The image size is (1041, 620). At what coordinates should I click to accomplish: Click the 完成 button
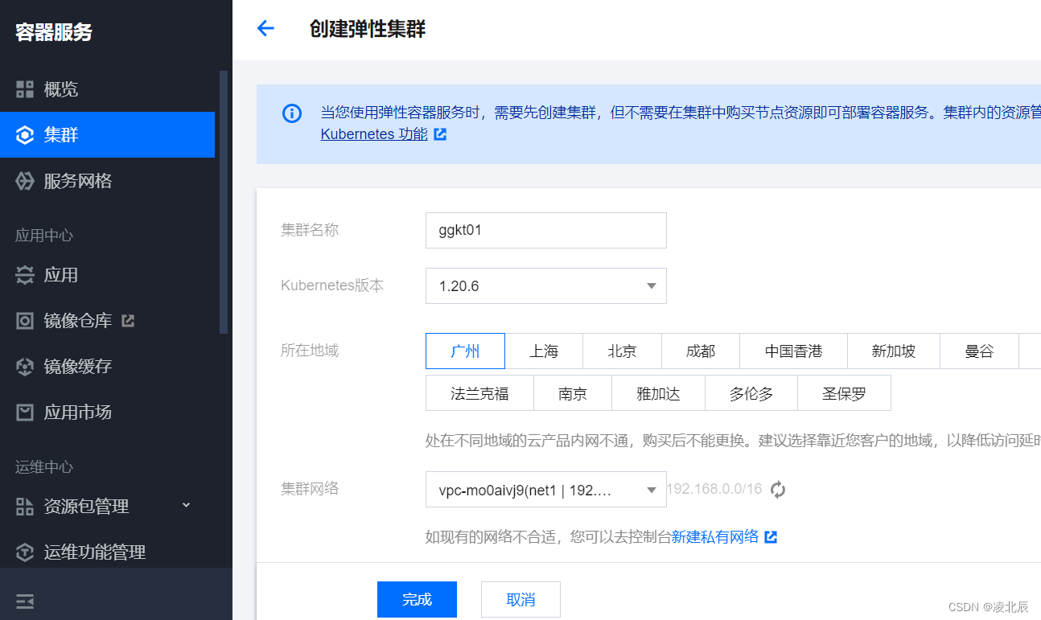click(x=417, y=600)
